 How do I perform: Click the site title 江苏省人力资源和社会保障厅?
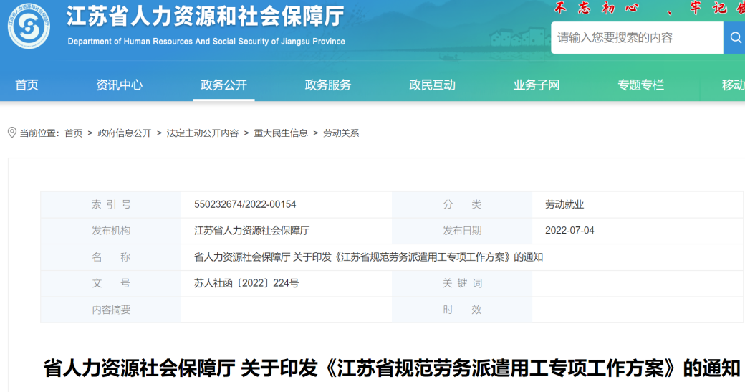click(205, 17)
